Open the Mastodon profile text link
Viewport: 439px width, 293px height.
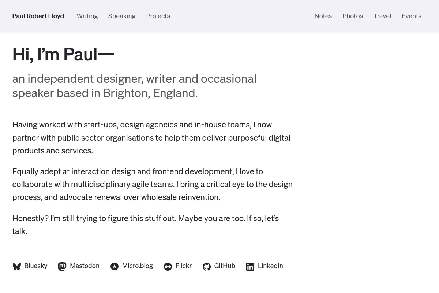point(85,266)
